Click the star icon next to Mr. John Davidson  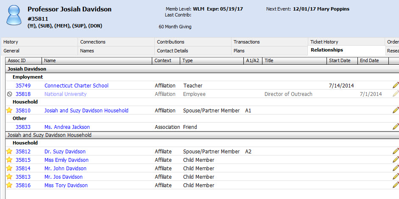9,168
